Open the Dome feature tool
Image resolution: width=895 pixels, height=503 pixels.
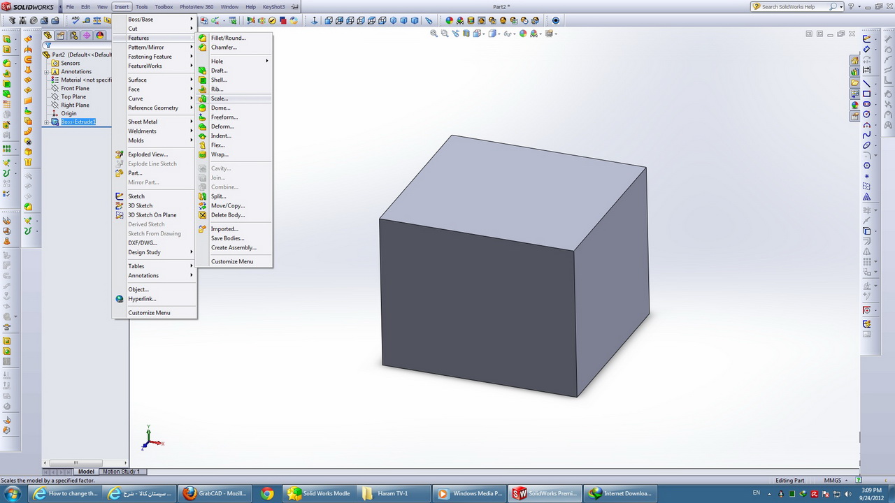point(220,108)
